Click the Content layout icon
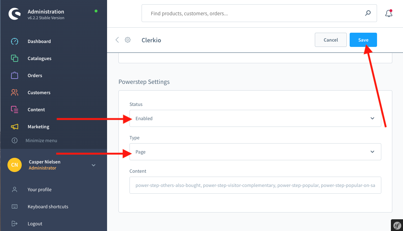The height and width of the screenshot is (231, 403). [15, 109]
